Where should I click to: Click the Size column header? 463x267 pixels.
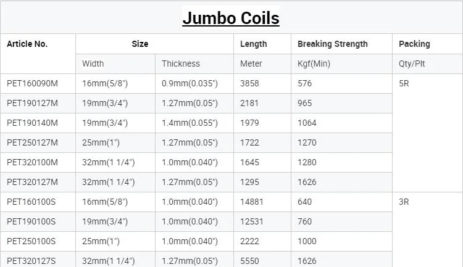point(140,44)
